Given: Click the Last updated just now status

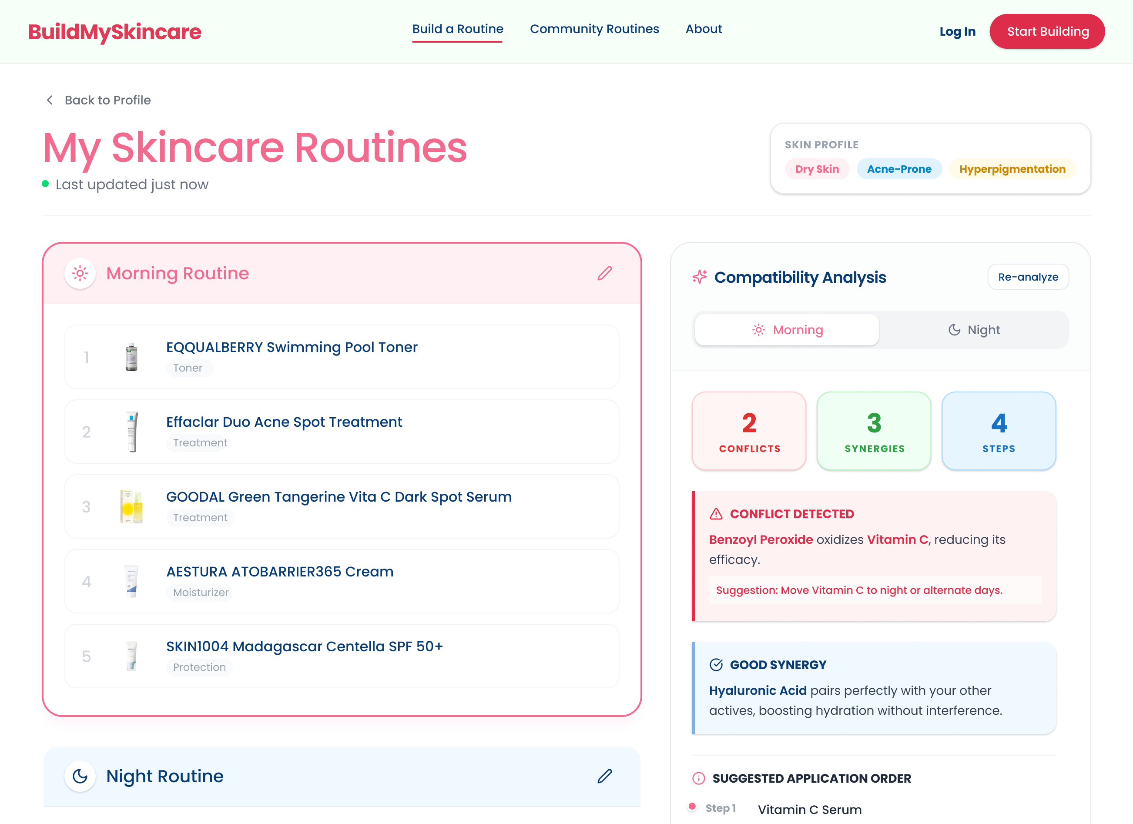Looking at the screenshot, I should point(132,184).
